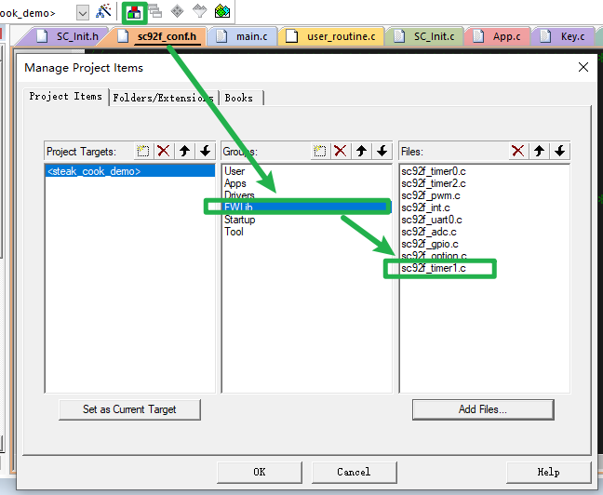Select file sc92f_gpio.c
Screen dimensions: 603x495
[x=430, y=244]
